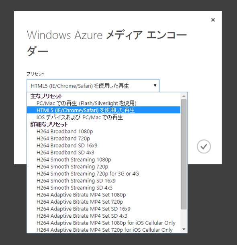Viewport: 237px width, 245px height.
Task: Click the checkmark confirm button
Action: point(204,147)
